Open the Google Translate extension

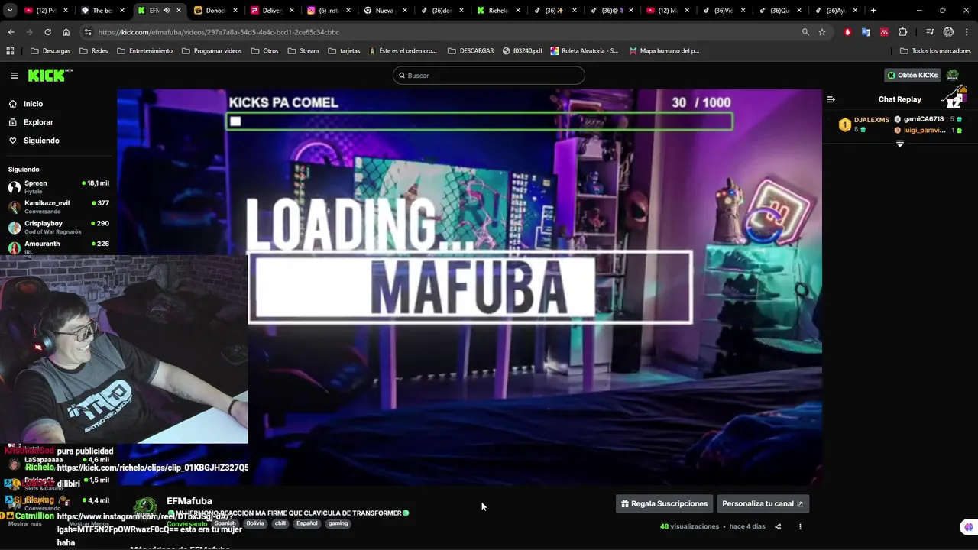[866, 32]
